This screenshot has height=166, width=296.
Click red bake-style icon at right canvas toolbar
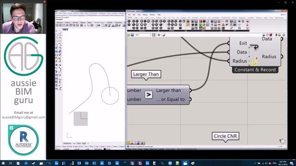[x=271, y=35]
